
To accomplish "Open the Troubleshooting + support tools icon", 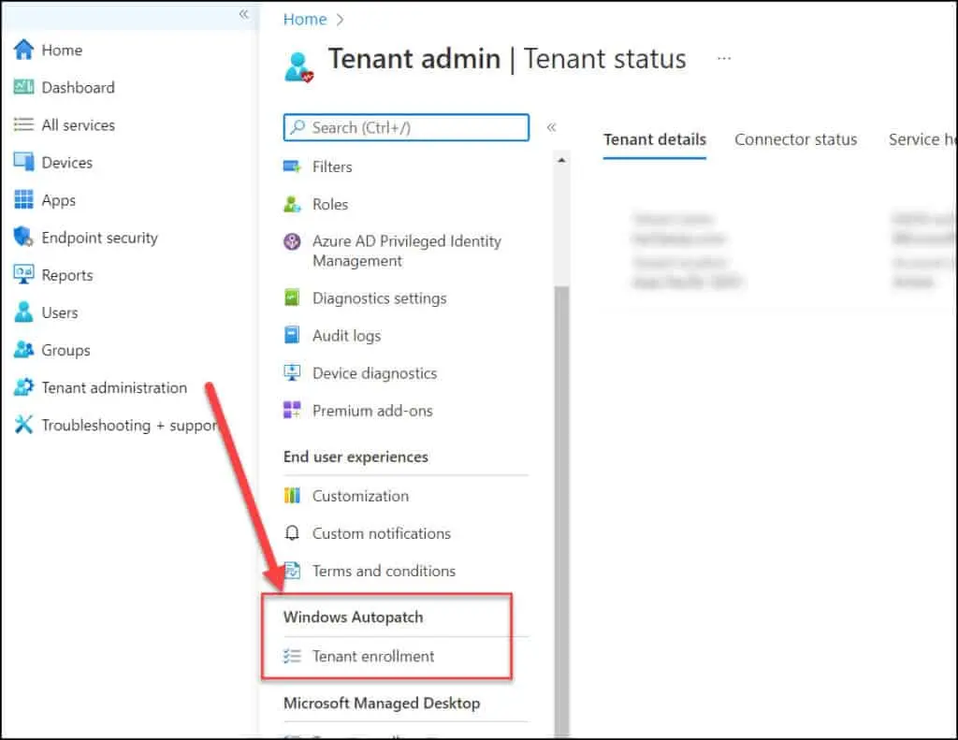I will [x=23, y=425].
